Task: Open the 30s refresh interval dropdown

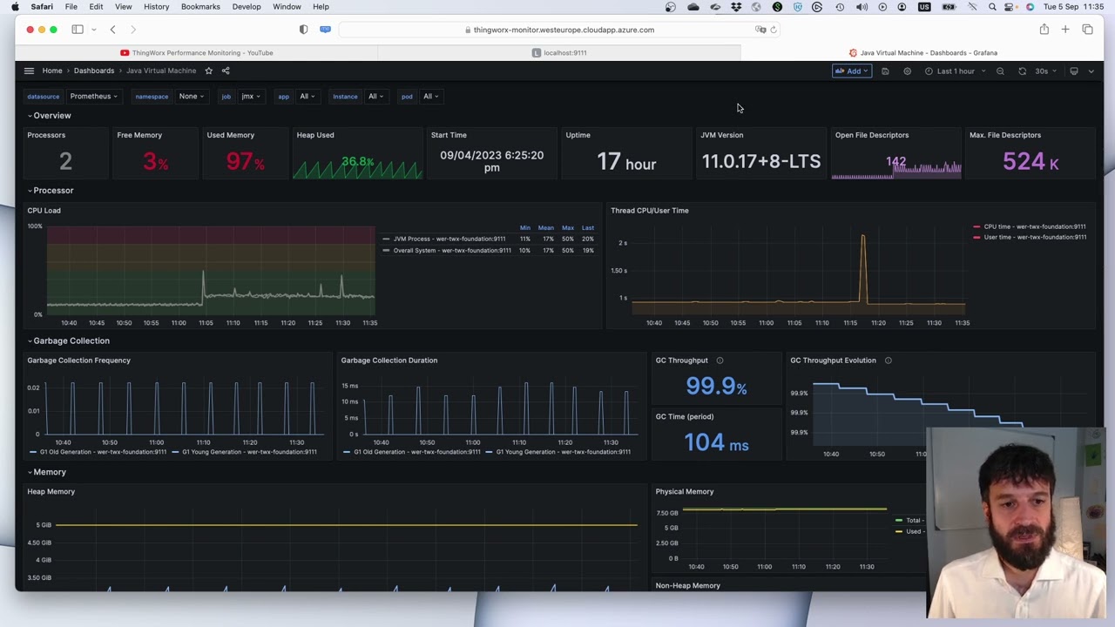Action: pyautogui.click(x=1045, y=71)
